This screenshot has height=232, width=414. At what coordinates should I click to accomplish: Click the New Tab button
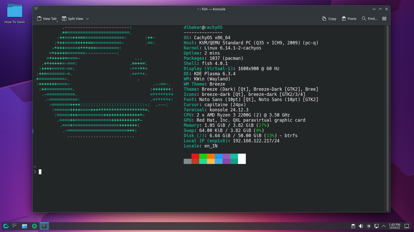coord(47,19)
